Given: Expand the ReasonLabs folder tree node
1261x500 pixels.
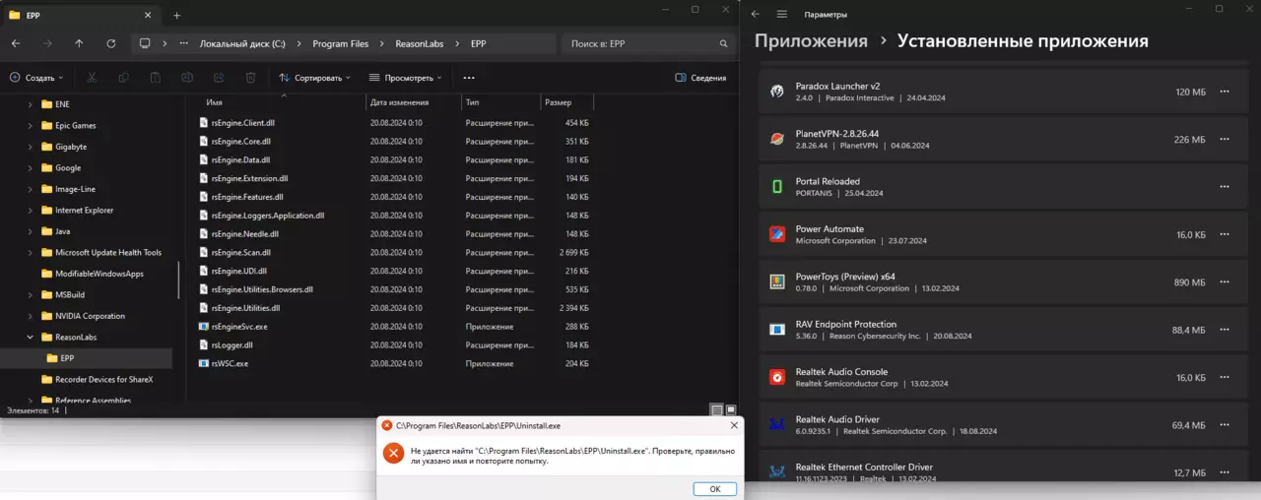Looking at the screenshot, I should click(31, 337).
